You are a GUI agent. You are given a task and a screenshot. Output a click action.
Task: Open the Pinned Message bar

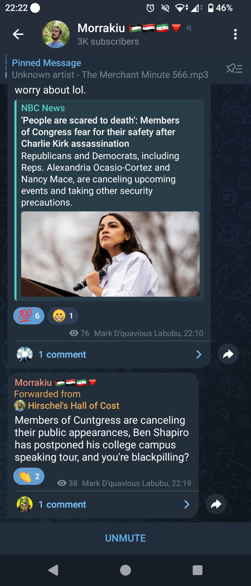[110, 69]
